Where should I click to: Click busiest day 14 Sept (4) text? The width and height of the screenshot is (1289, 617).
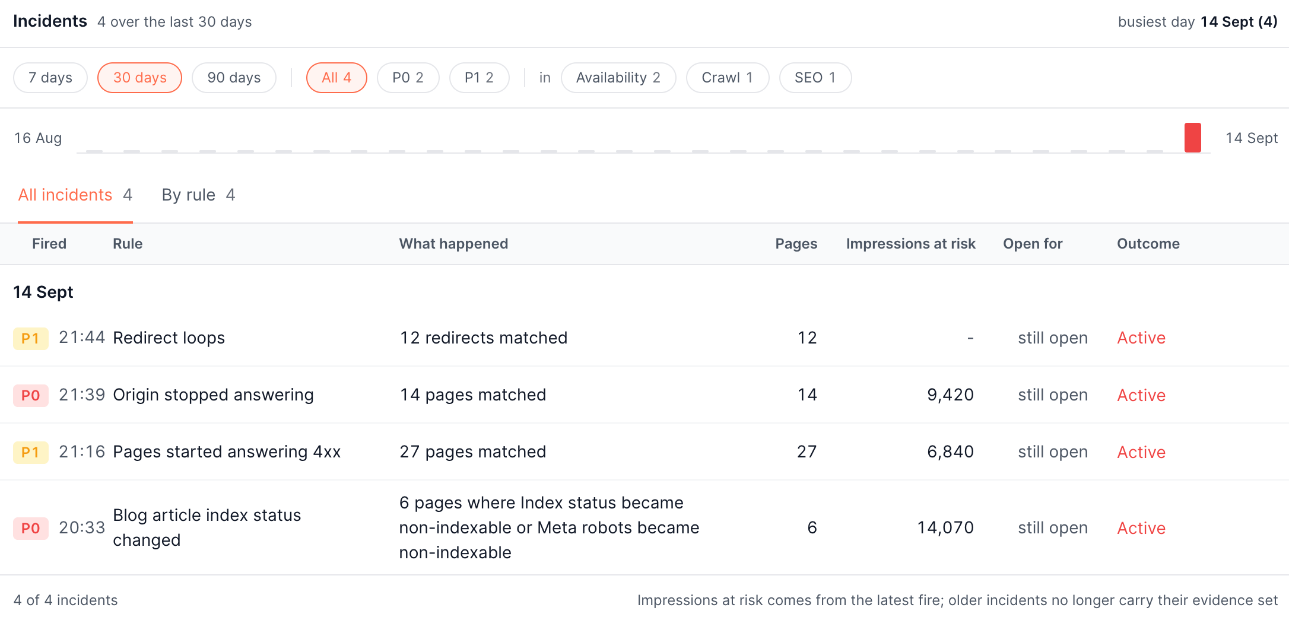(x=1198, y=22)
